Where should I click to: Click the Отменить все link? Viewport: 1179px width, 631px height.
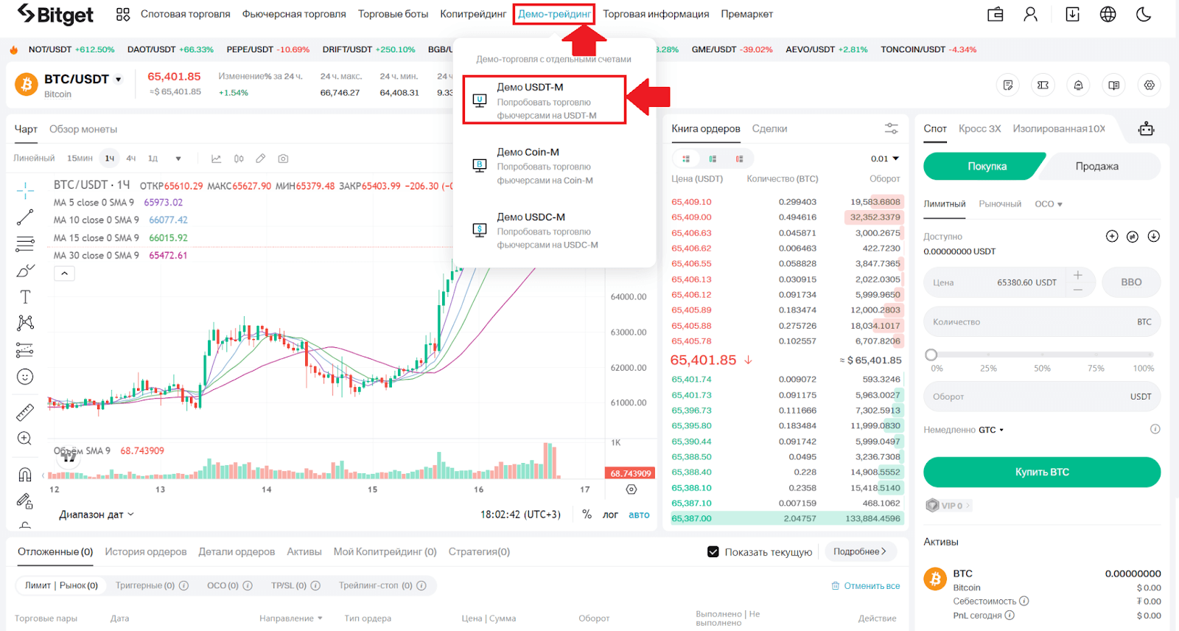click(866, 586)
